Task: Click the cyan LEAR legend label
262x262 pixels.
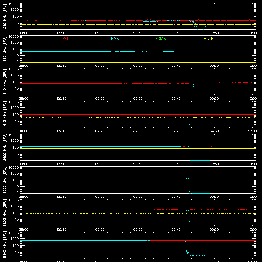Action: coord(114,38)
